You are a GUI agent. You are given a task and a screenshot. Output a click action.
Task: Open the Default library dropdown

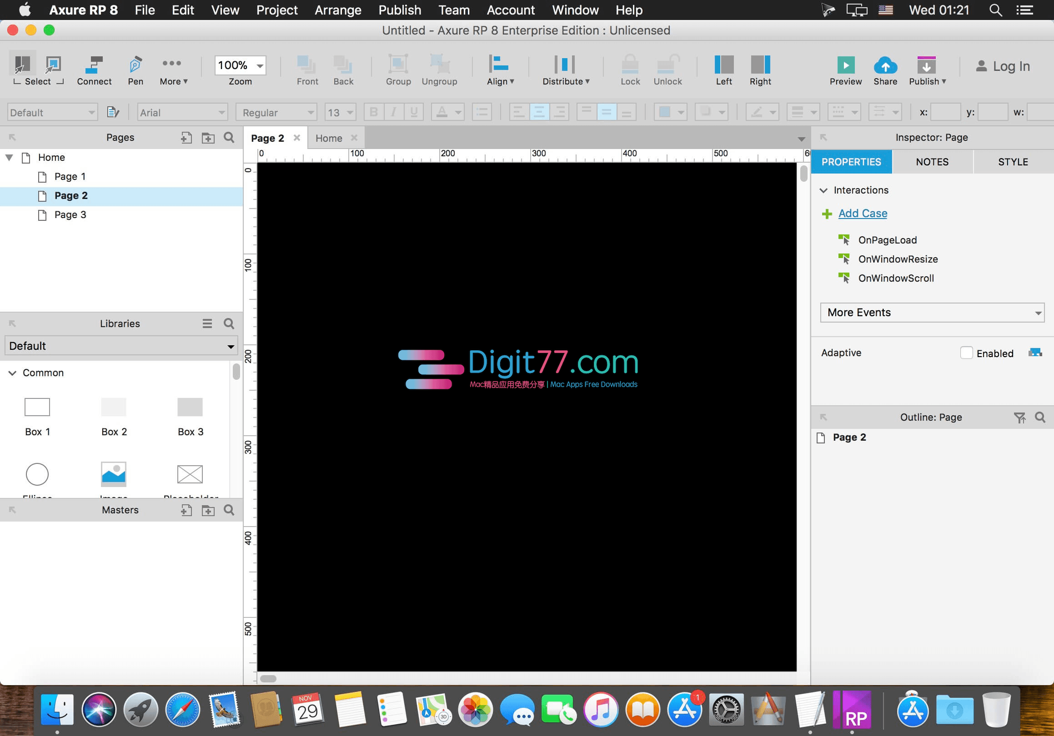(x=121, y=345)
